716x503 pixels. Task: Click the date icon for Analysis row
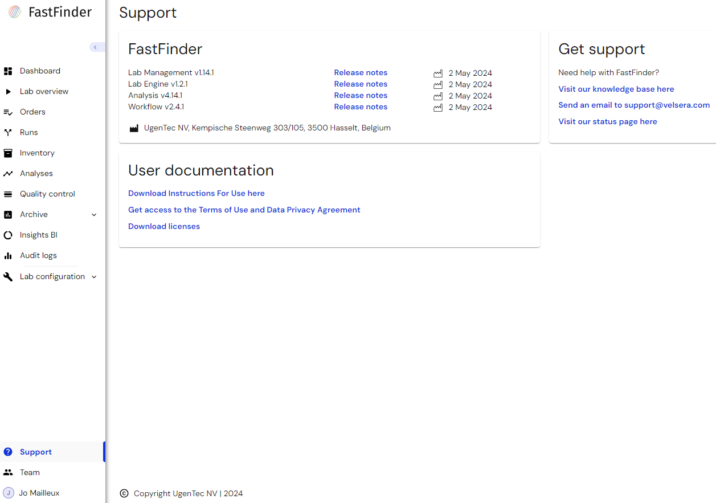pyautogui.click(x=438, y=96)
